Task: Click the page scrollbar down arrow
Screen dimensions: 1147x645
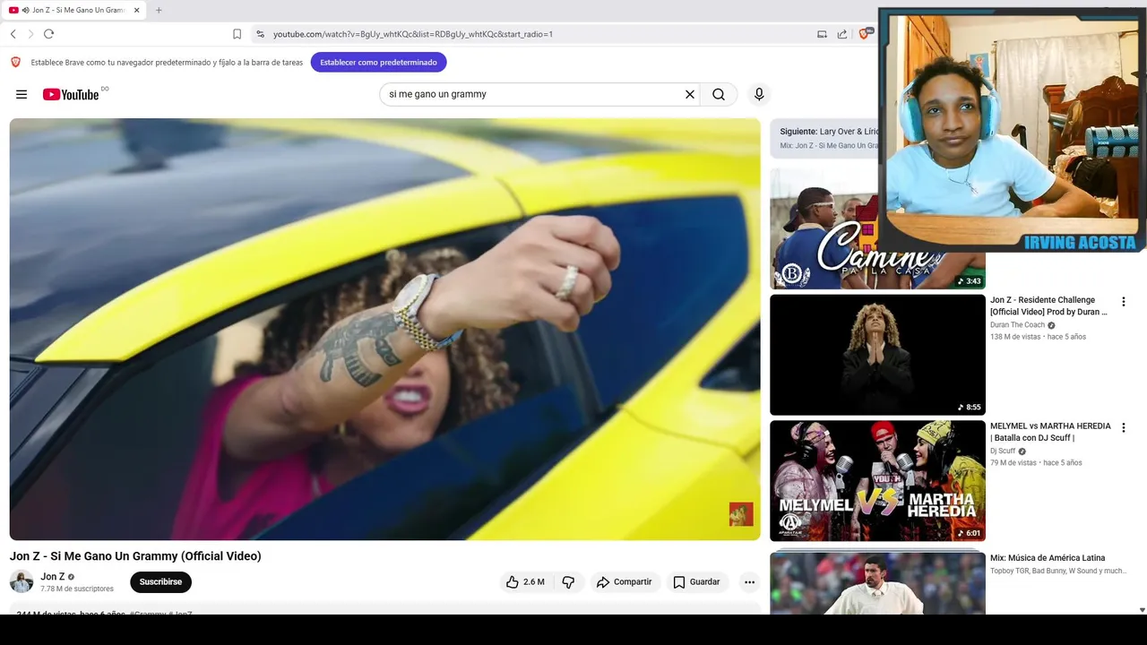Action: [x=1141, y=610]
